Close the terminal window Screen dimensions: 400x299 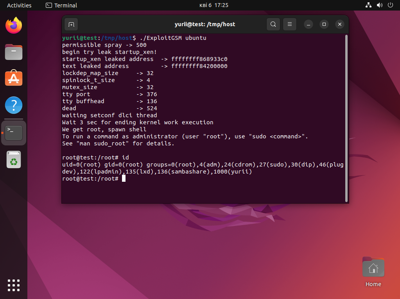tap(339, 24)
